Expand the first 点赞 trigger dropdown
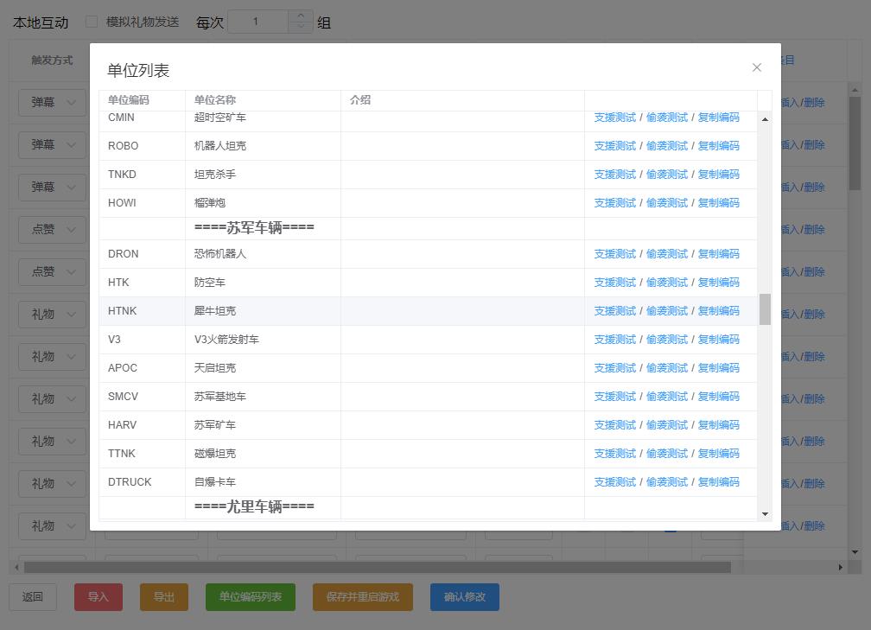This screenshot has height=630, width=871. pos(52,229)
